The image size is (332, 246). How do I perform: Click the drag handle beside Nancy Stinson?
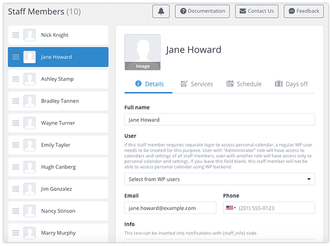coord(16,211)
